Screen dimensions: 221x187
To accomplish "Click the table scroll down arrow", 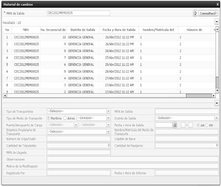I will click(x=217, y=91).
